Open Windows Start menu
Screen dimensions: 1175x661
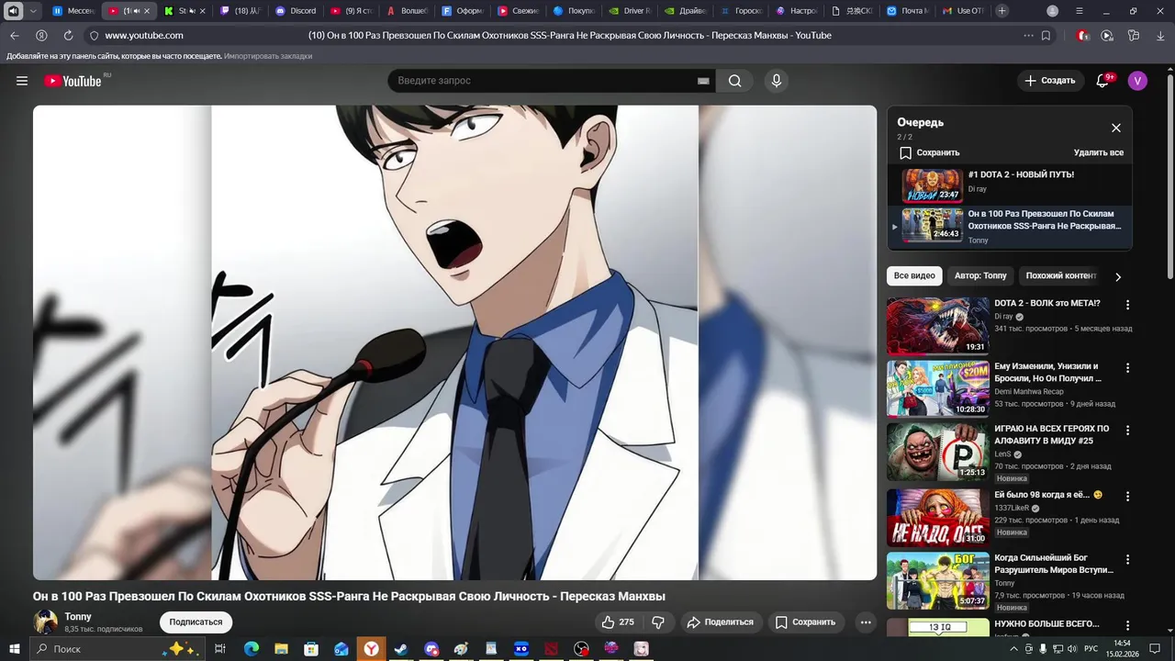click(14, 649)
